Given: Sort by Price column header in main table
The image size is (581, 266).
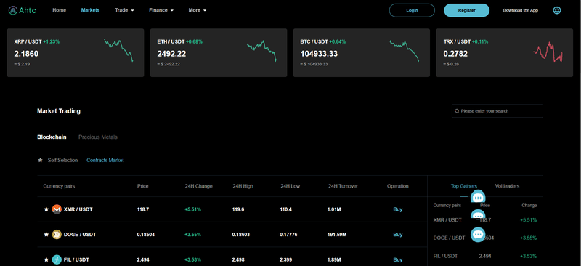Looking at the screenshot, I should point(142,186).
